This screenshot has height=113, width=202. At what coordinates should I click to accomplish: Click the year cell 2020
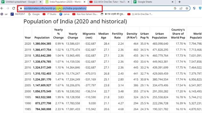pos(28,44)
